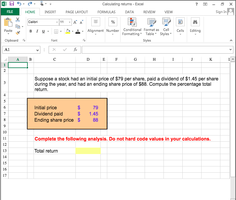The image size is (236, 200).
Task: Click the Save icon on the Quick Access Toolbar
Action: 11,3
